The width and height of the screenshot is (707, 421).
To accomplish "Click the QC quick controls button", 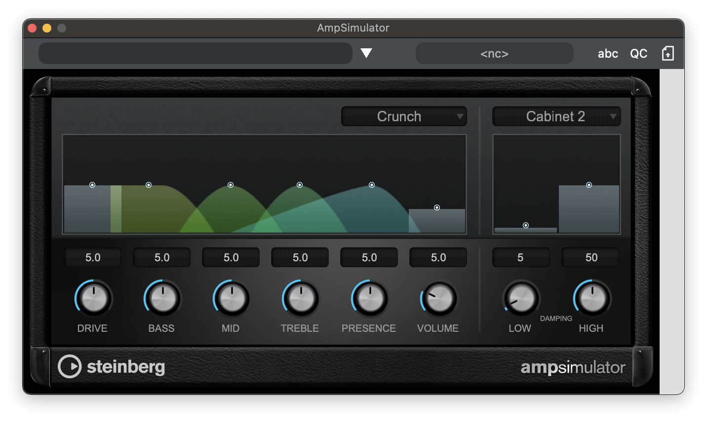I will [x=638, y=54].
